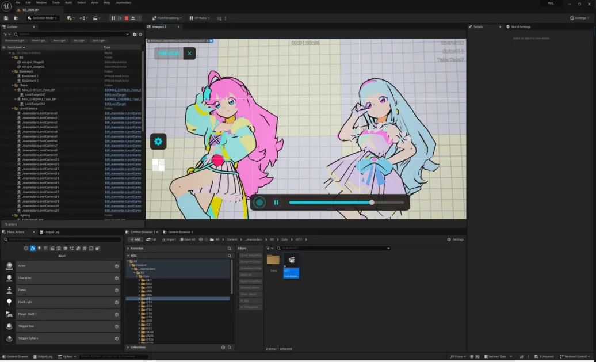Click the gear settings icon inside the preview viewport

point(158,141)
